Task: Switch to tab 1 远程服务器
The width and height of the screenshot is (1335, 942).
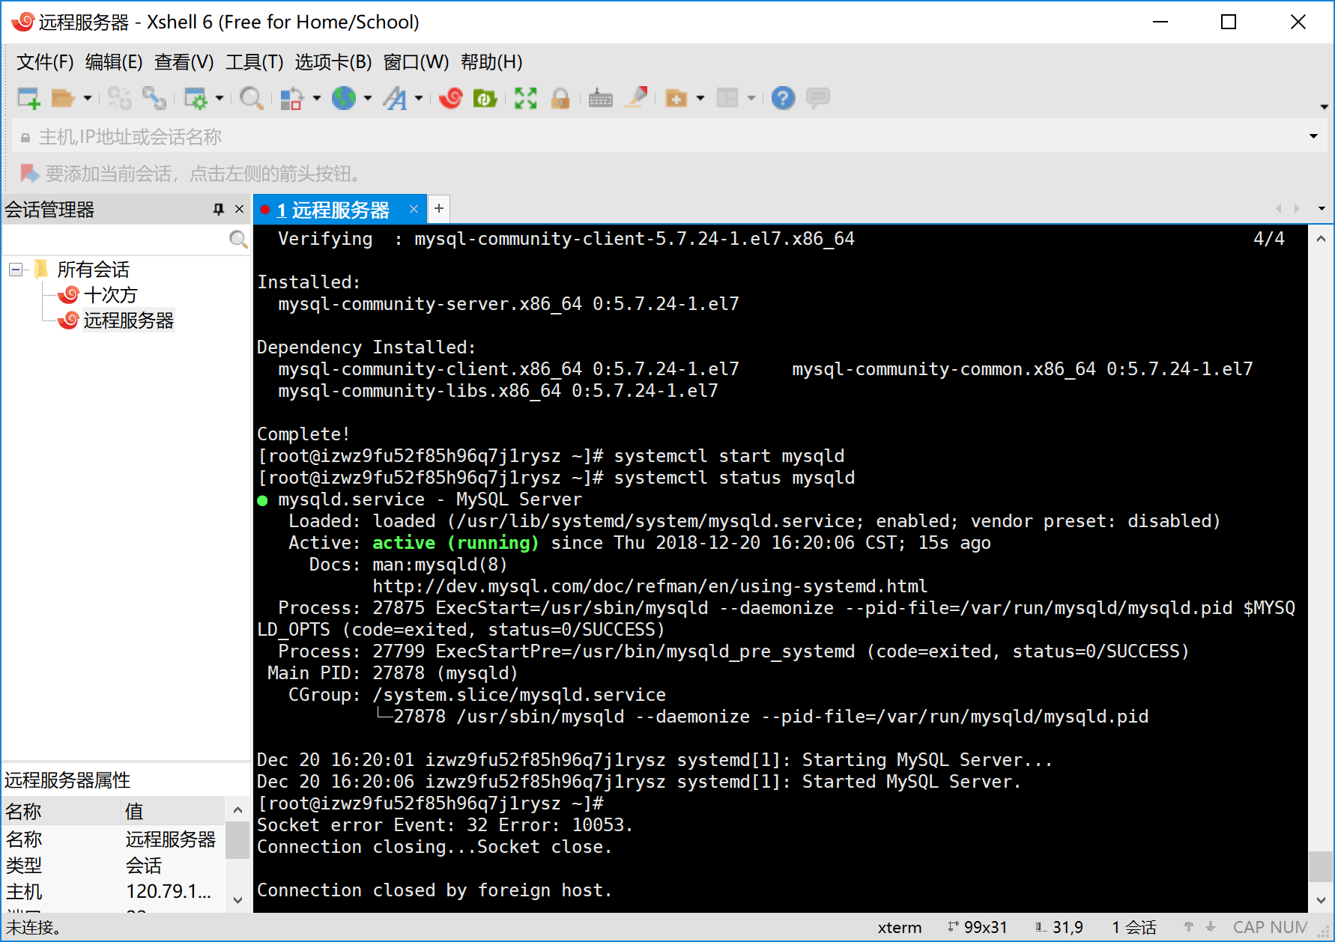Action: click(x=333, y=210)
